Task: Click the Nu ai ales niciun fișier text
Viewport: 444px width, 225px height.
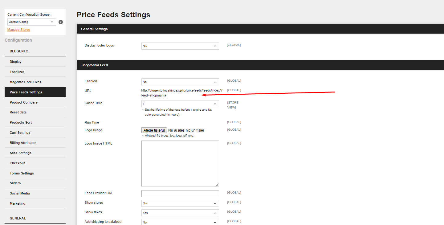Action: [186, 130]
